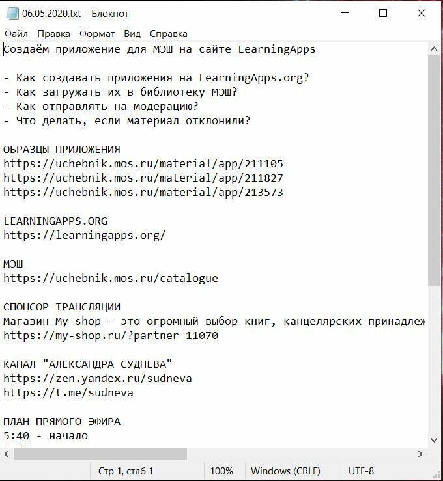
Task: Click the heading 'КАНАЛ "АЛЕКСАНДРА СУДНЕВА"'
Action: coord(87,364)
